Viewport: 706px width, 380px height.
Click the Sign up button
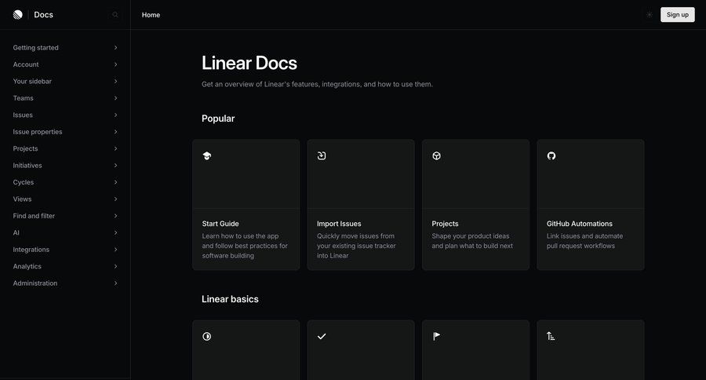(x=677, y=15)
